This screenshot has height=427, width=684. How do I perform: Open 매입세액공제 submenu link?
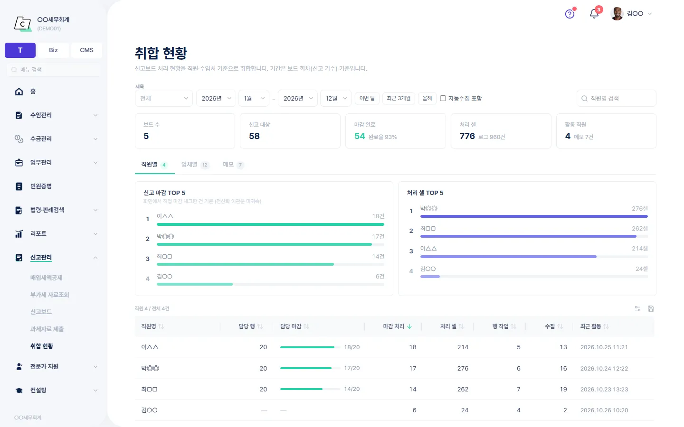46,278
